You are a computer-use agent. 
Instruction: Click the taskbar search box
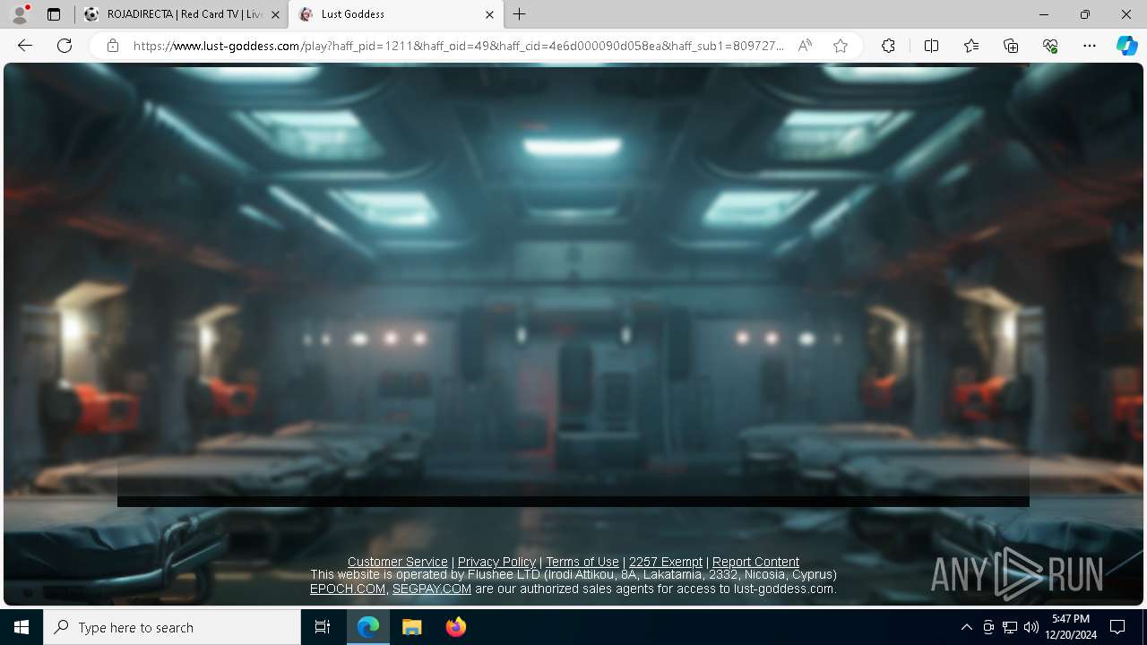(x=172, y=627)
